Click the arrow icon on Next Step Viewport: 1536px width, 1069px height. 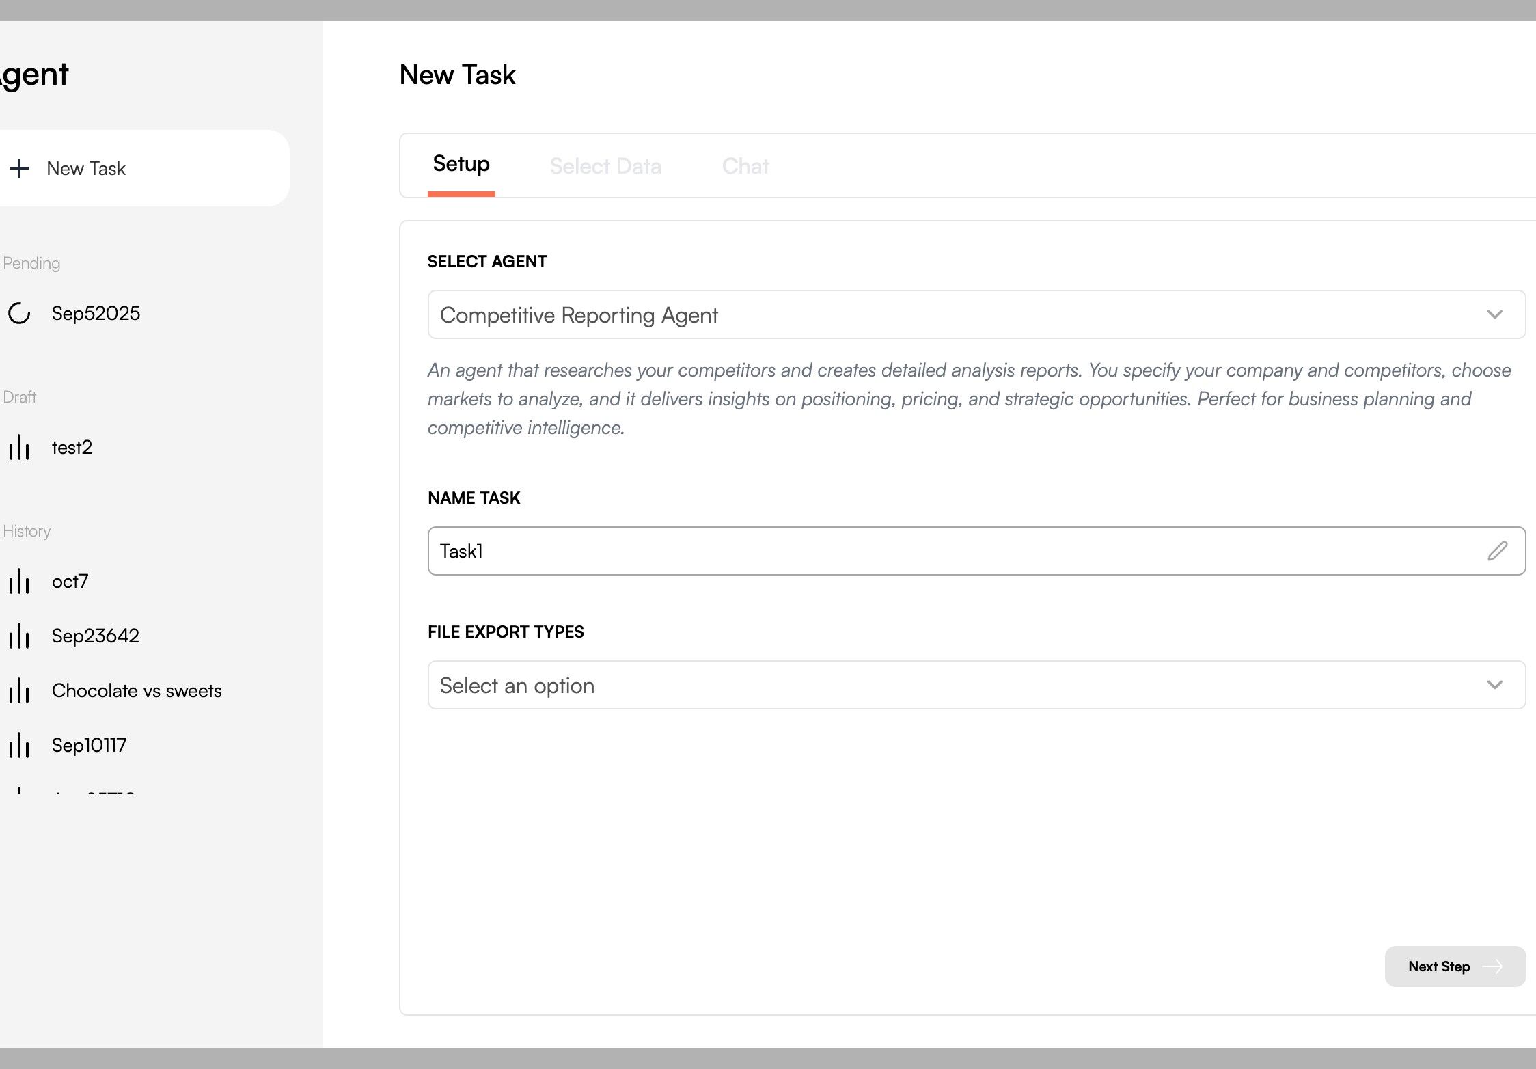pyautogui.click(x=1492, y=966)
